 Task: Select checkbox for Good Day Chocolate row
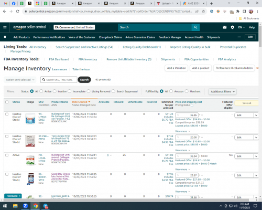pos(7,174)
